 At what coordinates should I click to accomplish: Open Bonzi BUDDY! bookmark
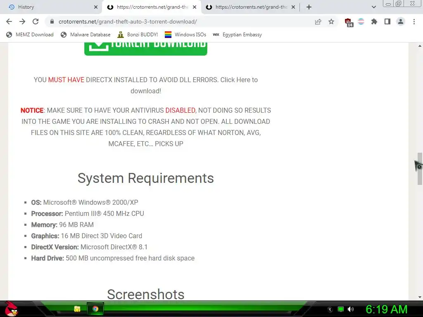coord(138,35)
